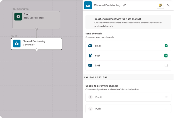Uncheck the Email channel checkbox
The width and height of the screenshot is (174, 119).
(x=166, y=46)
